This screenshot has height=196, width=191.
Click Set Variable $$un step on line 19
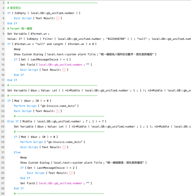pyautogui.click(x=99, y=90)
